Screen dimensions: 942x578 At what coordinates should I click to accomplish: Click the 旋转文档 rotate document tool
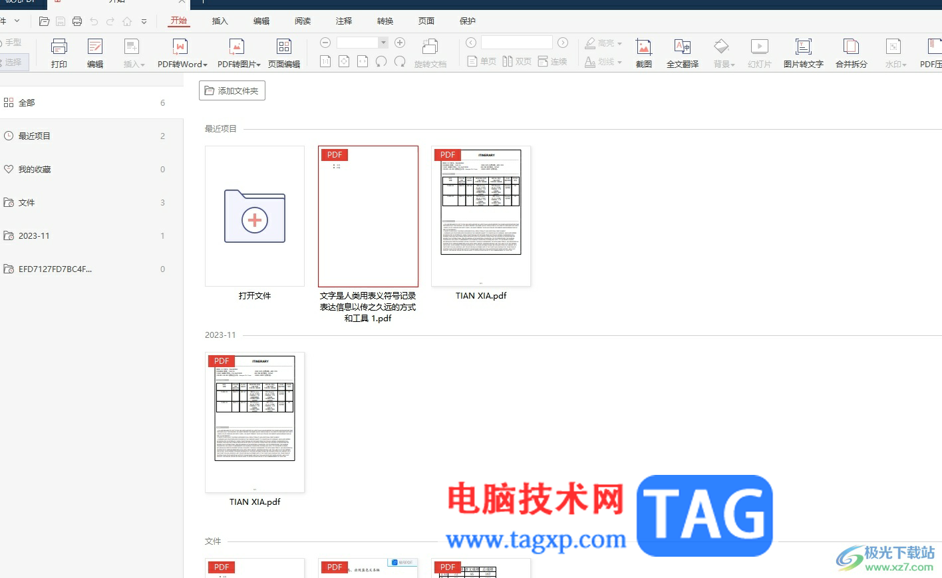click(430, 53)
